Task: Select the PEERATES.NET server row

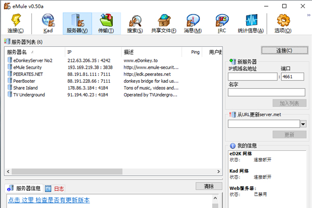Action: (x=113, y=74)
